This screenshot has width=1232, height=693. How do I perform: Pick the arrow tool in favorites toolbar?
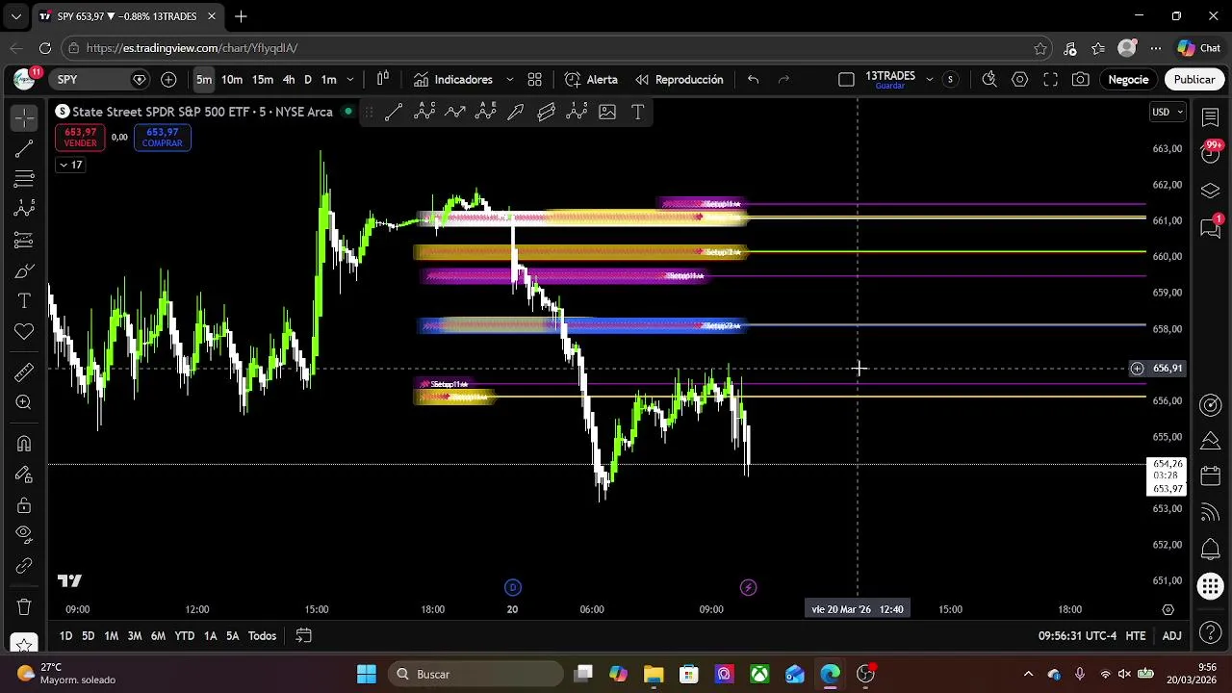(516, 112)
